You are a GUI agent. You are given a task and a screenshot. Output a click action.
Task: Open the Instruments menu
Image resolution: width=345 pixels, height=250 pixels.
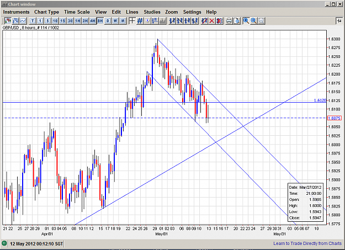click(x=16, y=12)
